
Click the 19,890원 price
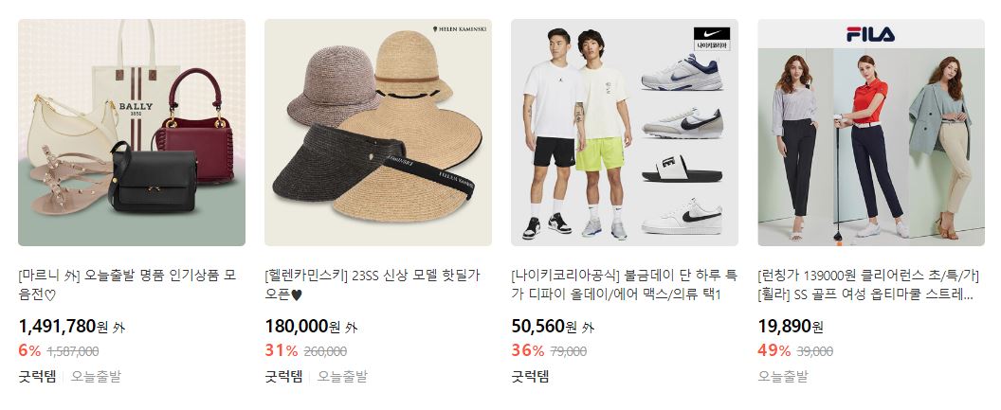(x=791, y=327)
